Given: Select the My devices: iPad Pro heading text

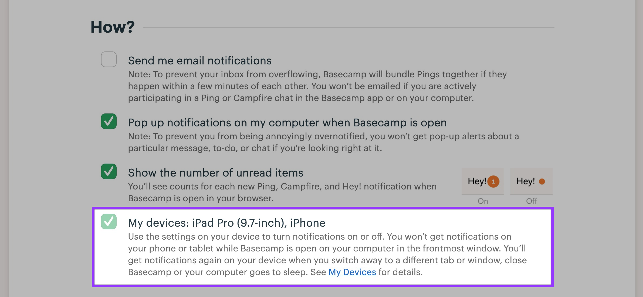Looking at the screenshot, I should tap(226, 223).
